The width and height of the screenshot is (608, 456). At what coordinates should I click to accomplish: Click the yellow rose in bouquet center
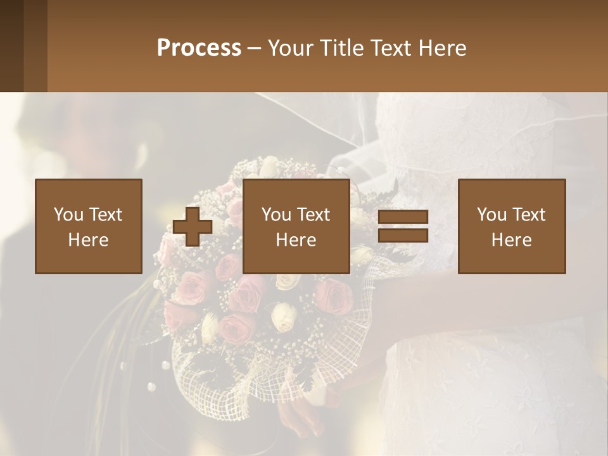pos(282,317)
